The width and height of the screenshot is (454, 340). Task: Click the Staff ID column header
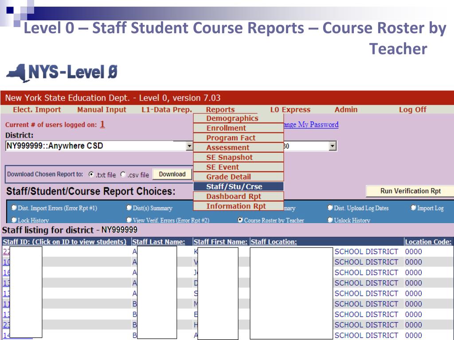pos(65,242)
